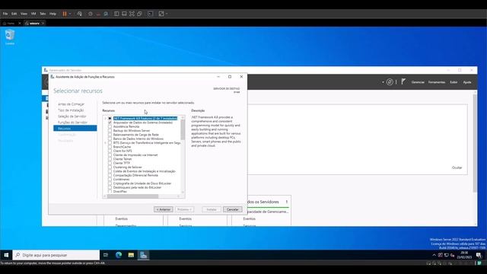
Task: Check Banco de Dados Interno do Windows checkbox
Action: pos(110,139)
